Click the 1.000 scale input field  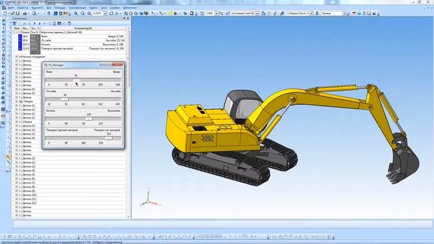click(210, 14)
